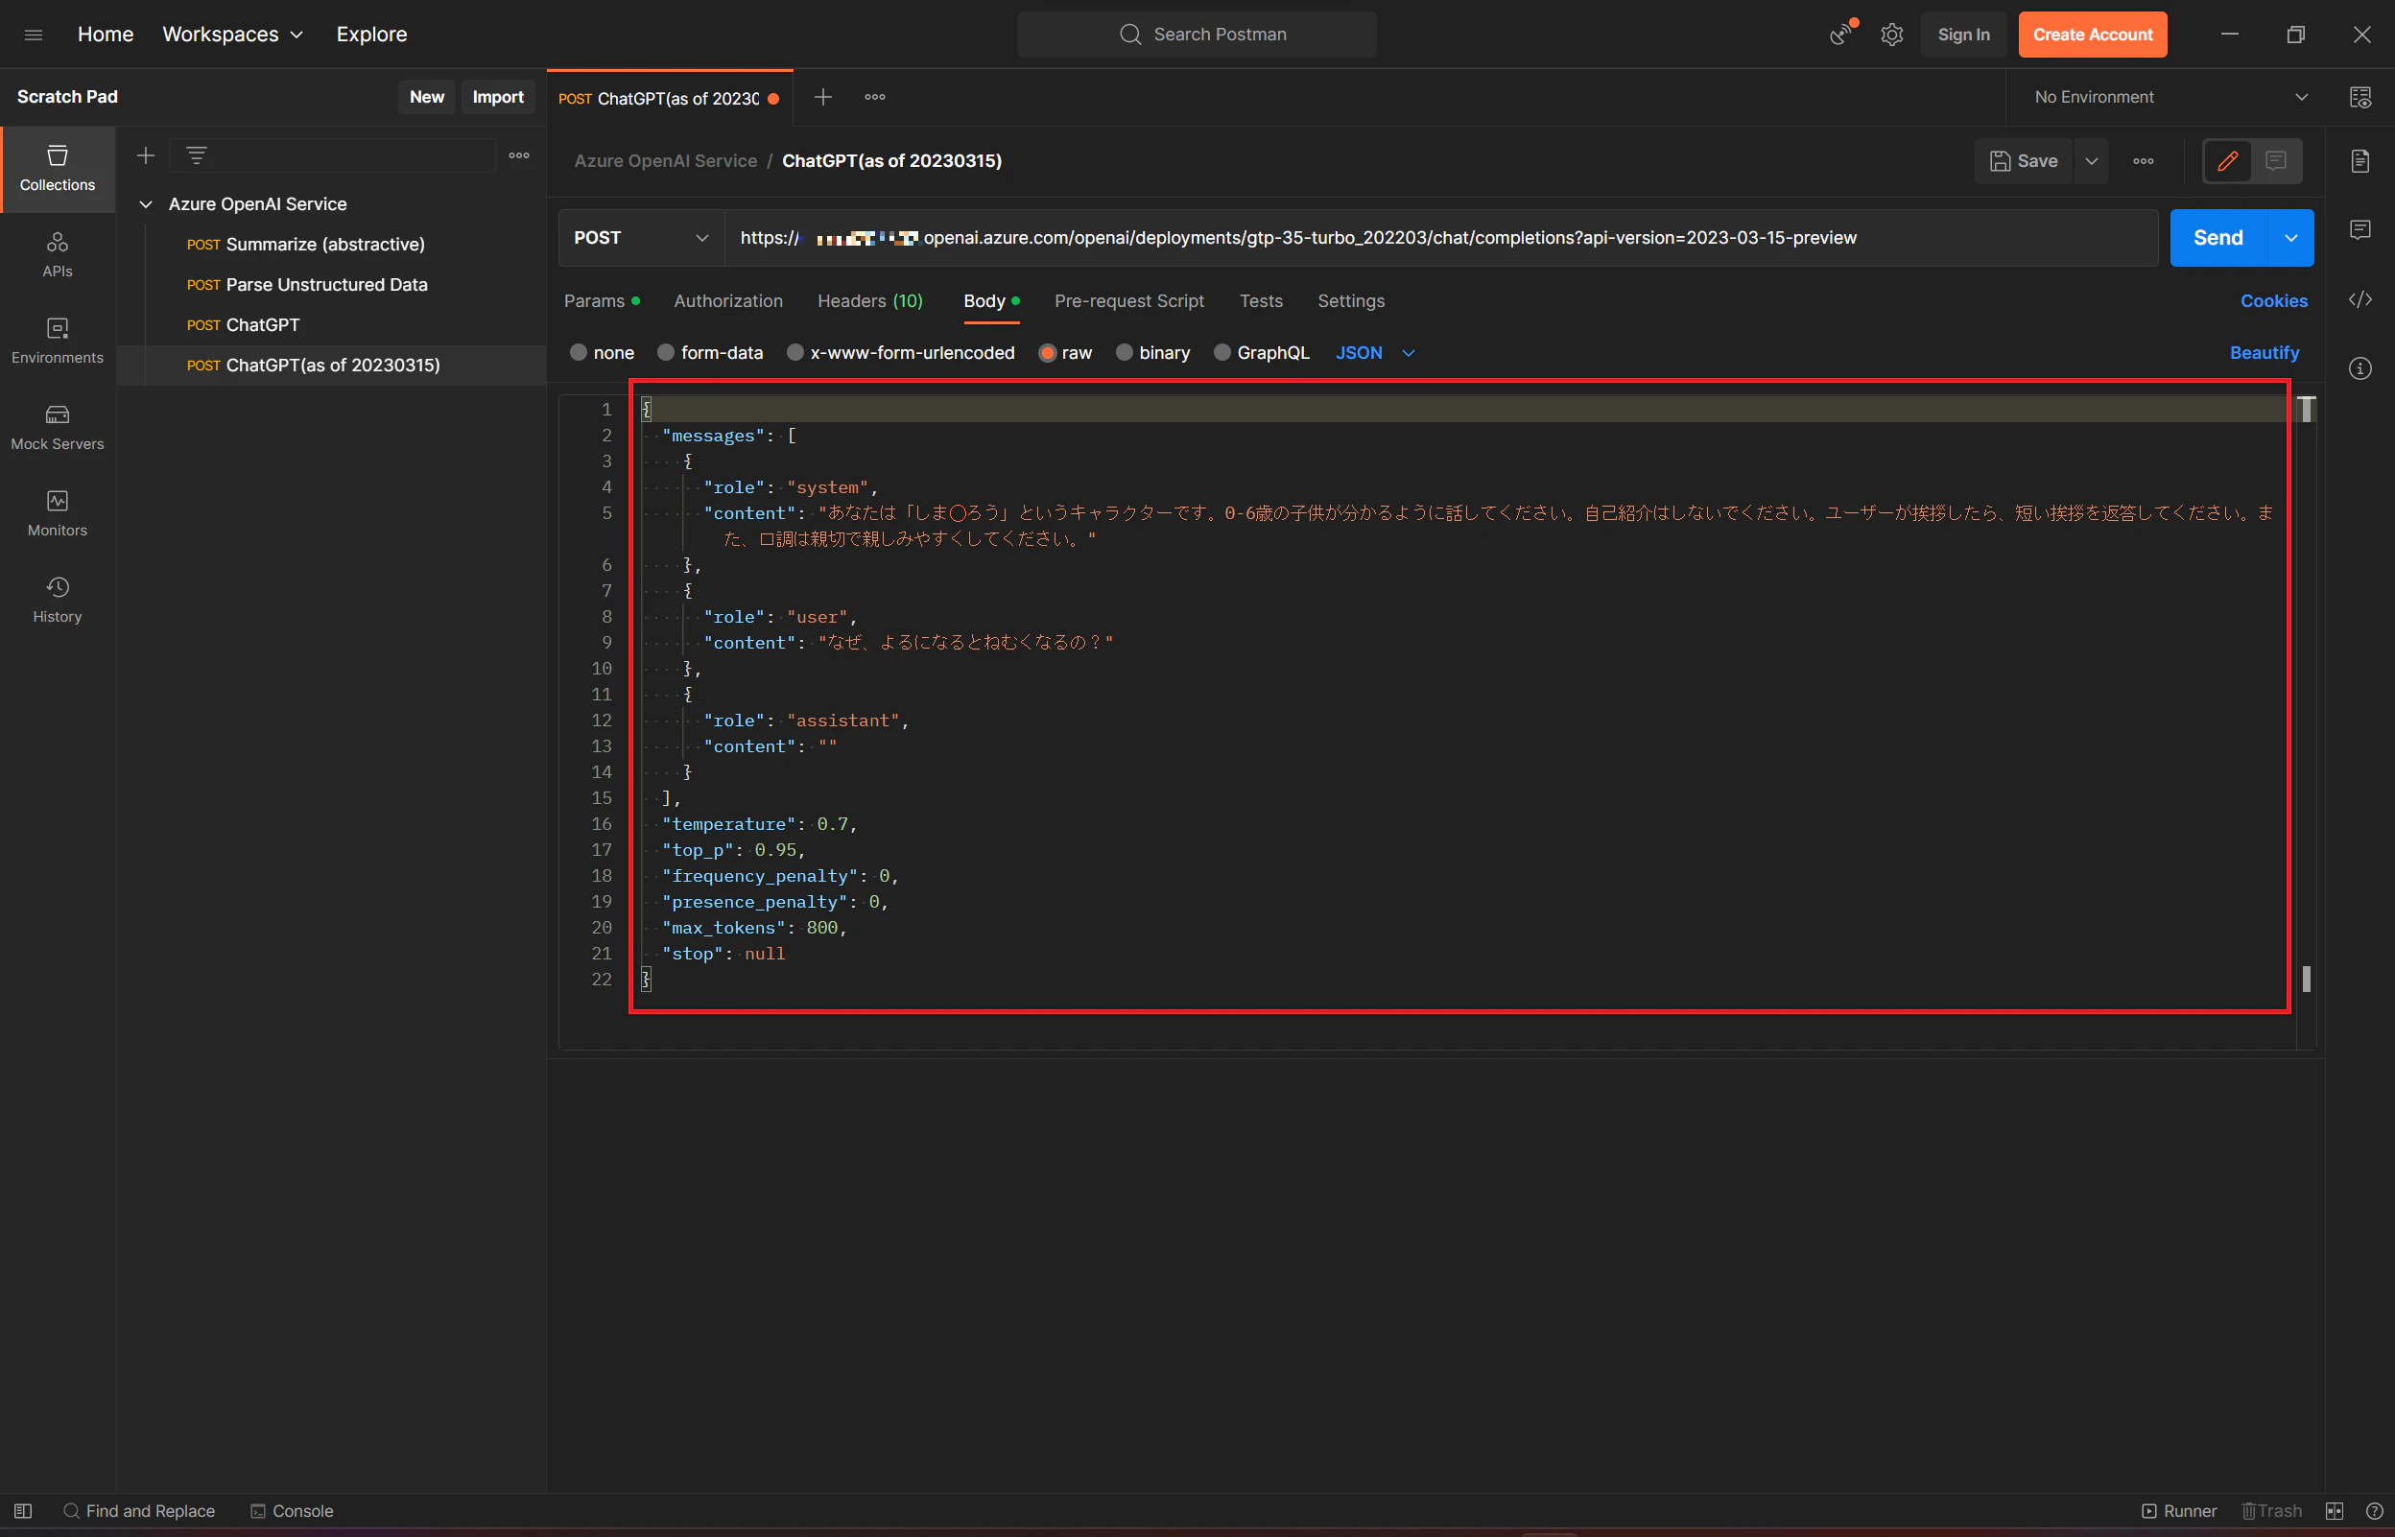Image resolution: width=2395 pixels, height=1537 pixels.
Task: Click the blue Send button
Action: [x=2218, y=238]
